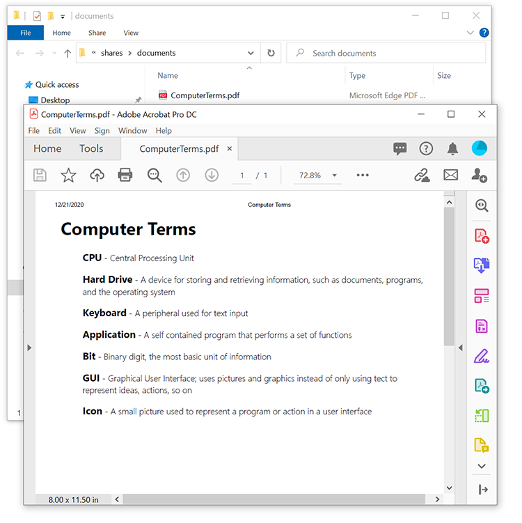Open Explorer help blue question icon
This screenshot has width=522, height=523.
click(484, 33)
